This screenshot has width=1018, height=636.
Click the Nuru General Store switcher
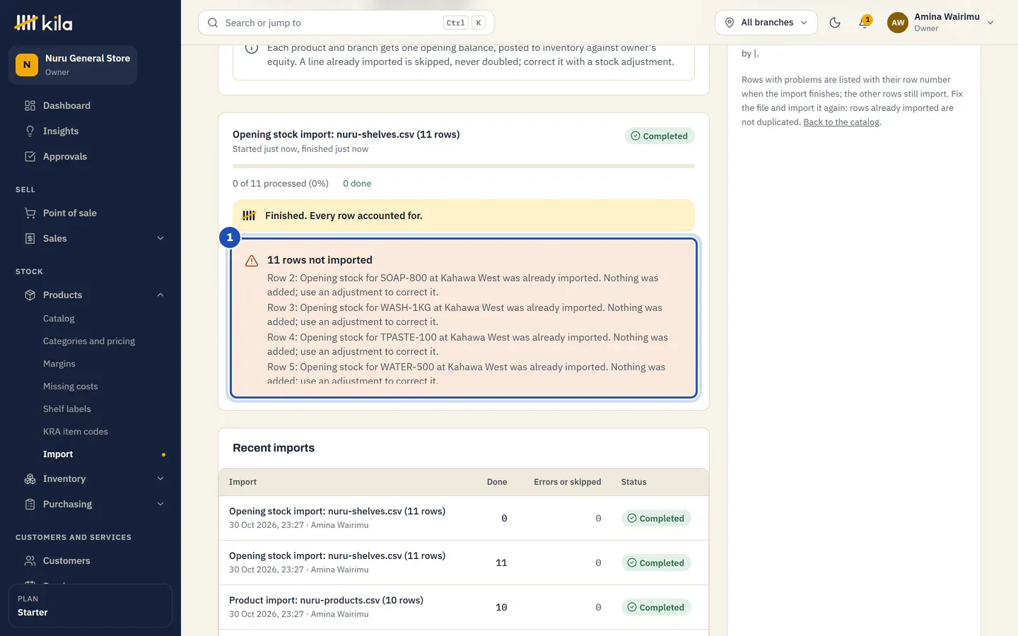[73, 65]
